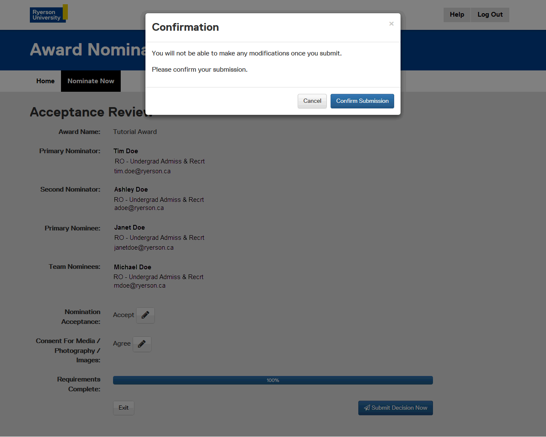
Task: Click the adoe@ryerson.ca email address
Action: point(139,208)
